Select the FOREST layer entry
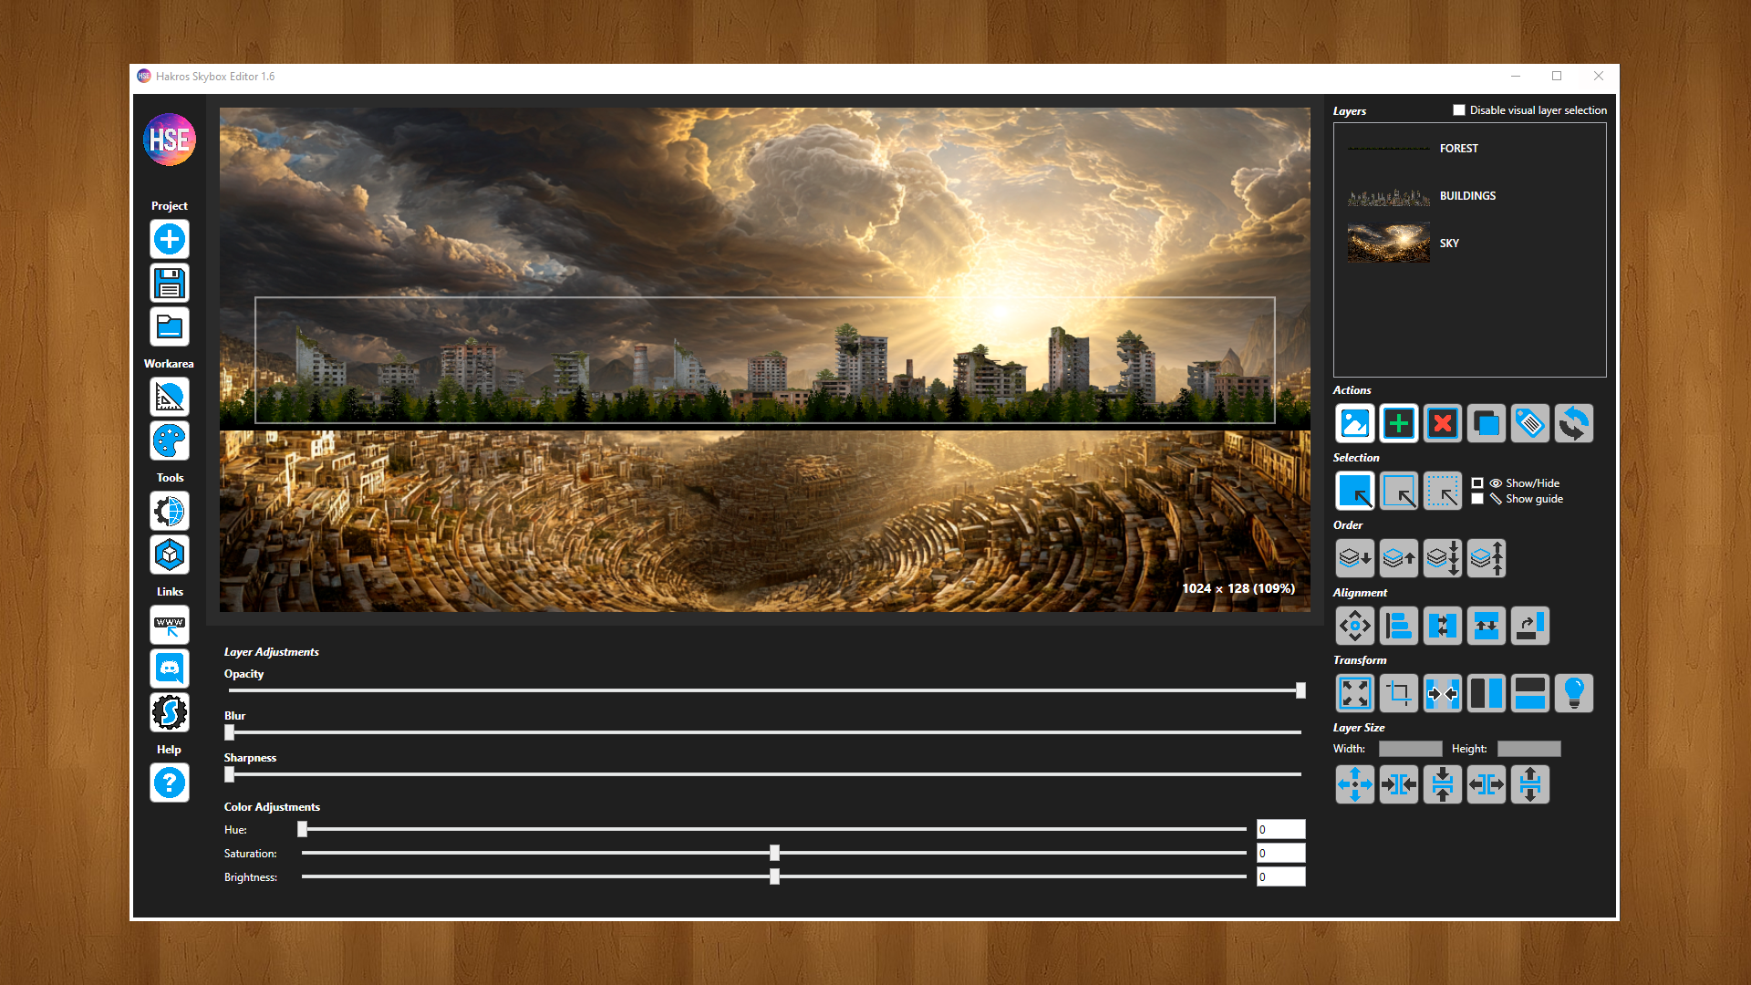The width and height of the screenshot is (1751, 985). click(x=1458, y=149)
